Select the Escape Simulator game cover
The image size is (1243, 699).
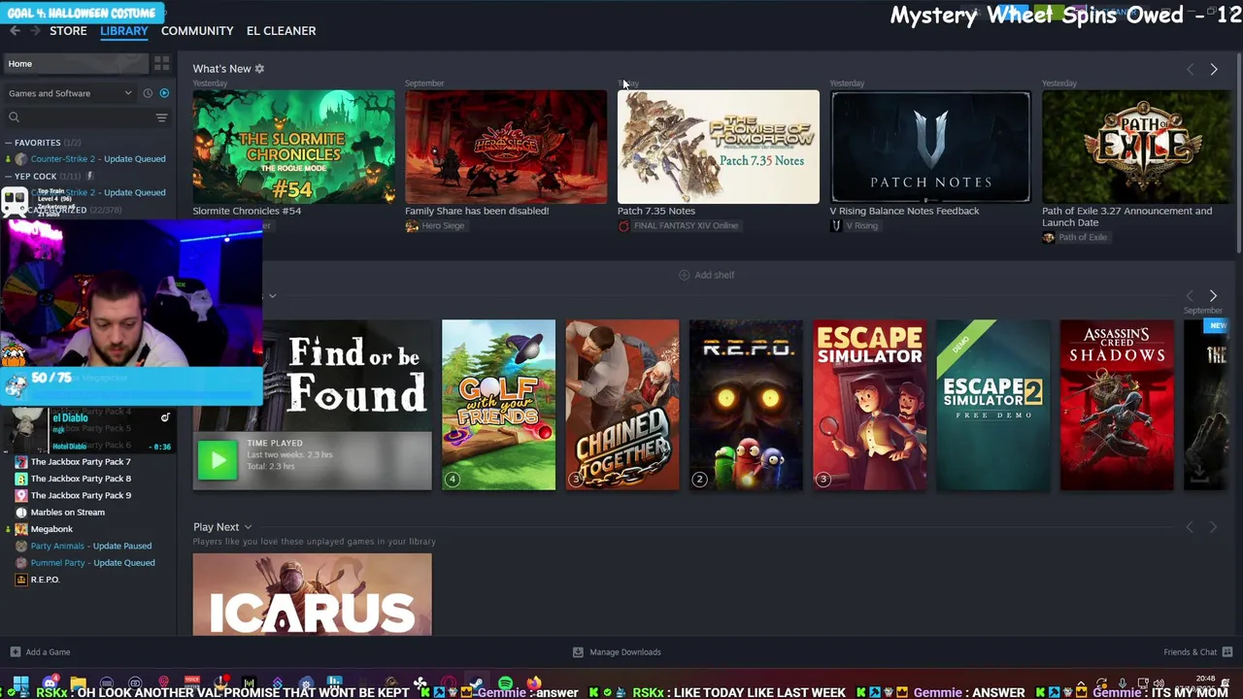(x=869, y=405)
